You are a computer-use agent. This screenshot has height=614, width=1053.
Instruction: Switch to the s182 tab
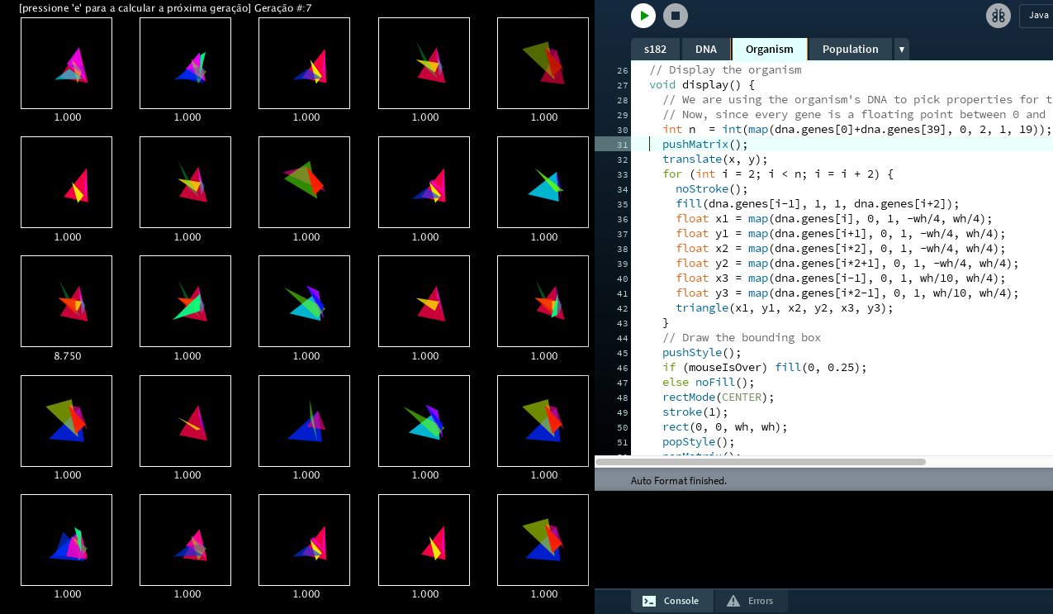click(x=655, y=49)
